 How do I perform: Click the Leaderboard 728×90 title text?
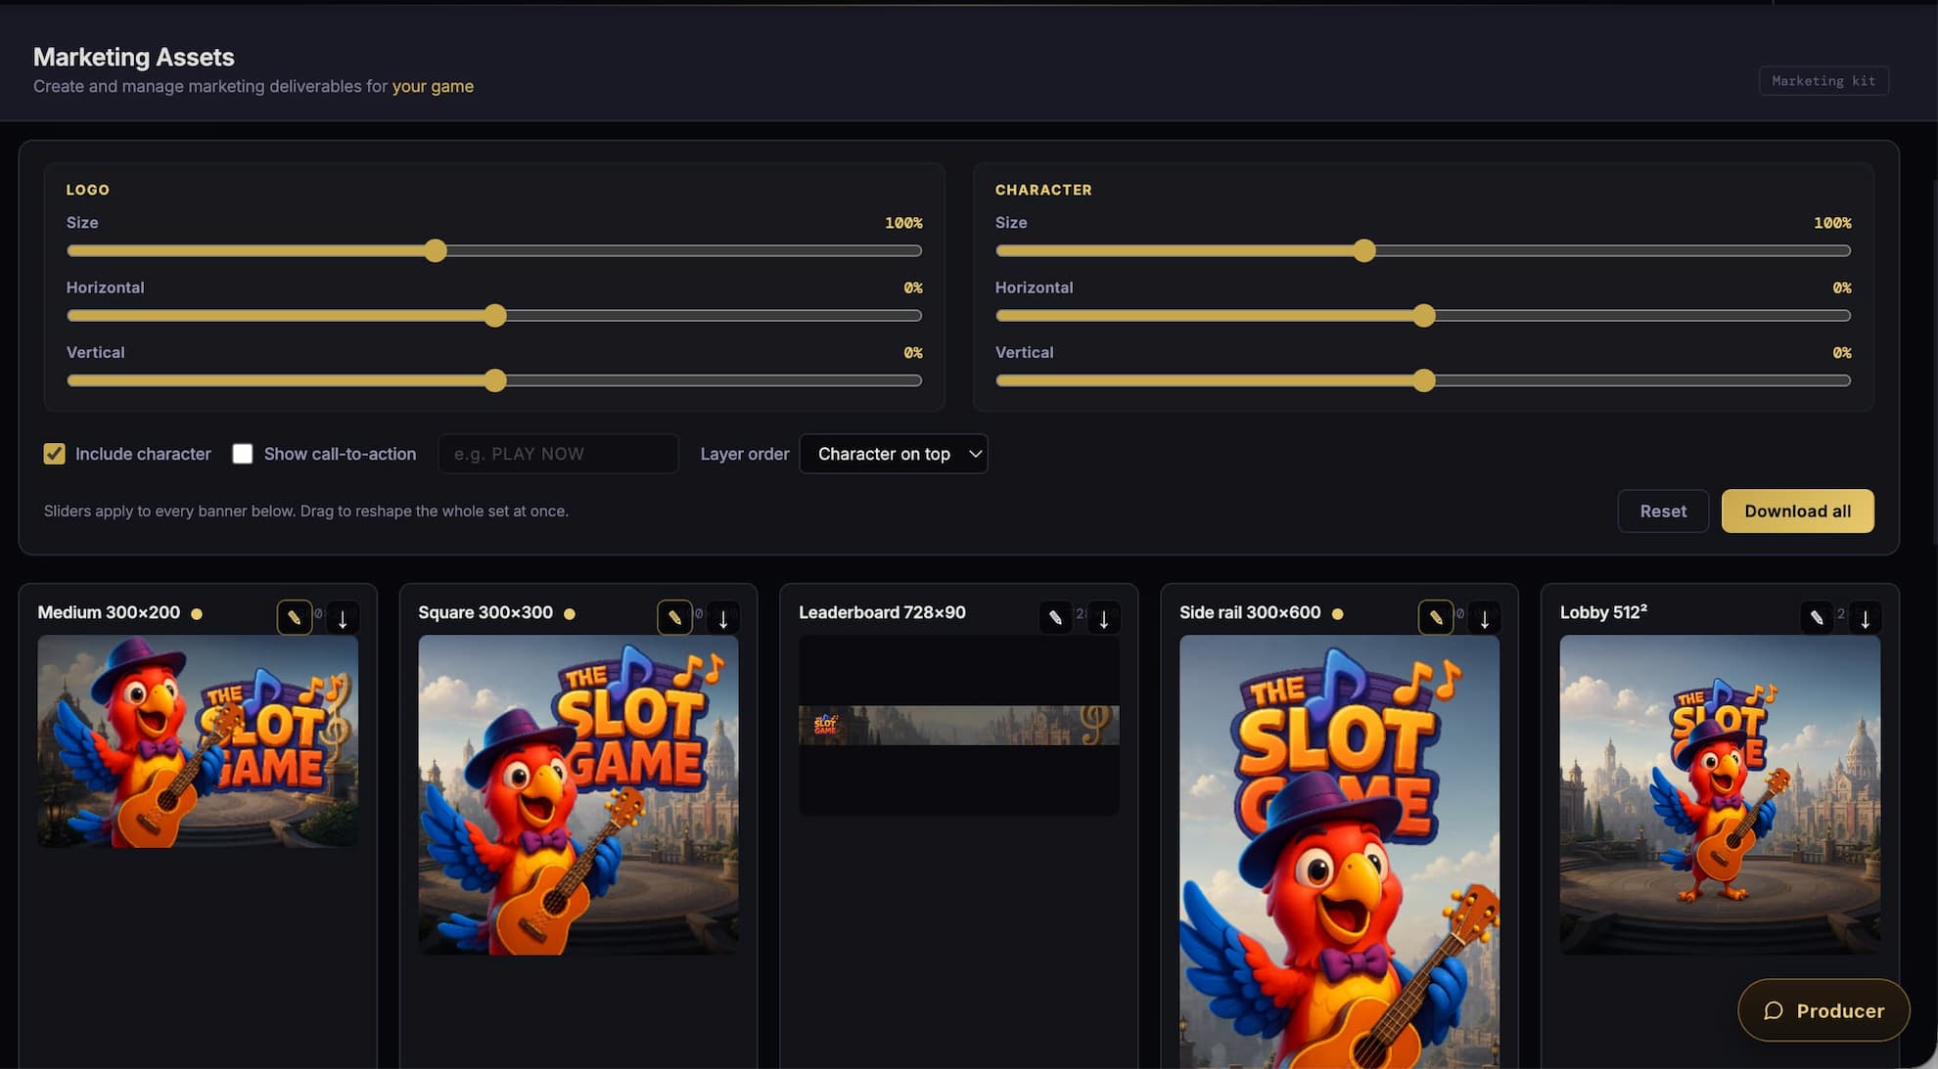[882, 612]
